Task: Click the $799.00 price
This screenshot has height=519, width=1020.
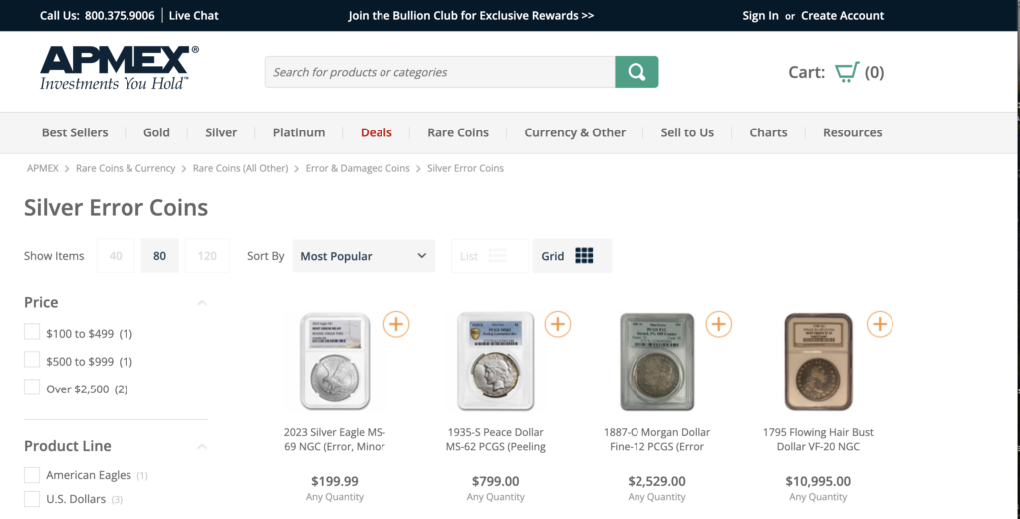Action: point(496,481)
